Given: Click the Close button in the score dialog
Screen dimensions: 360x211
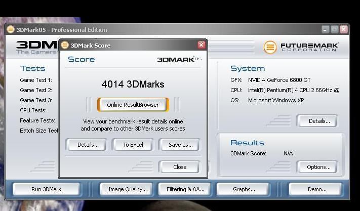Looking at the screenshot, I should 180,167.
